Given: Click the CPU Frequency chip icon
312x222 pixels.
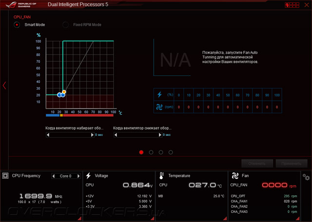Looking at the screenshot, I should [x=5, y=176].
